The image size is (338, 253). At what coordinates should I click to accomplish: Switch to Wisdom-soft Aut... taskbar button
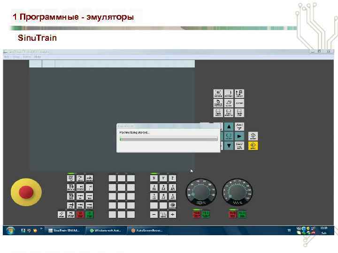[107, 231]
